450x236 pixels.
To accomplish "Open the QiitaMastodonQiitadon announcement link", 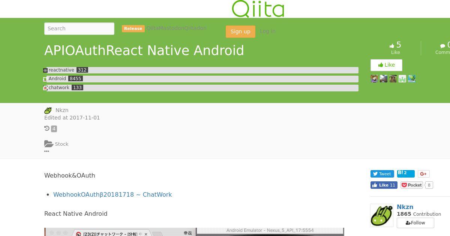I will click(176, 28).
